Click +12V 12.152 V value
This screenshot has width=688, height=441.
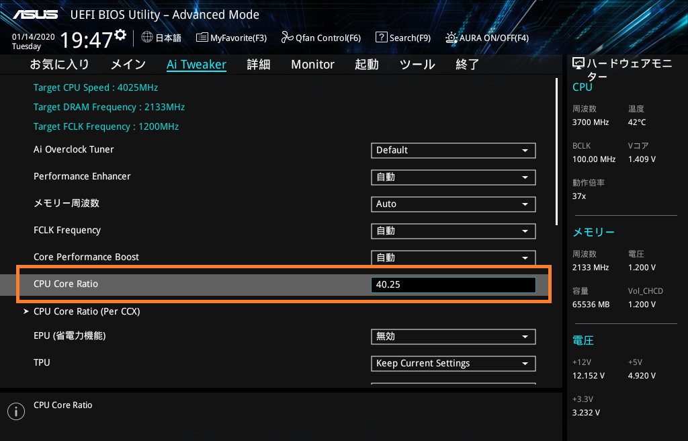(x=588, y=376)
